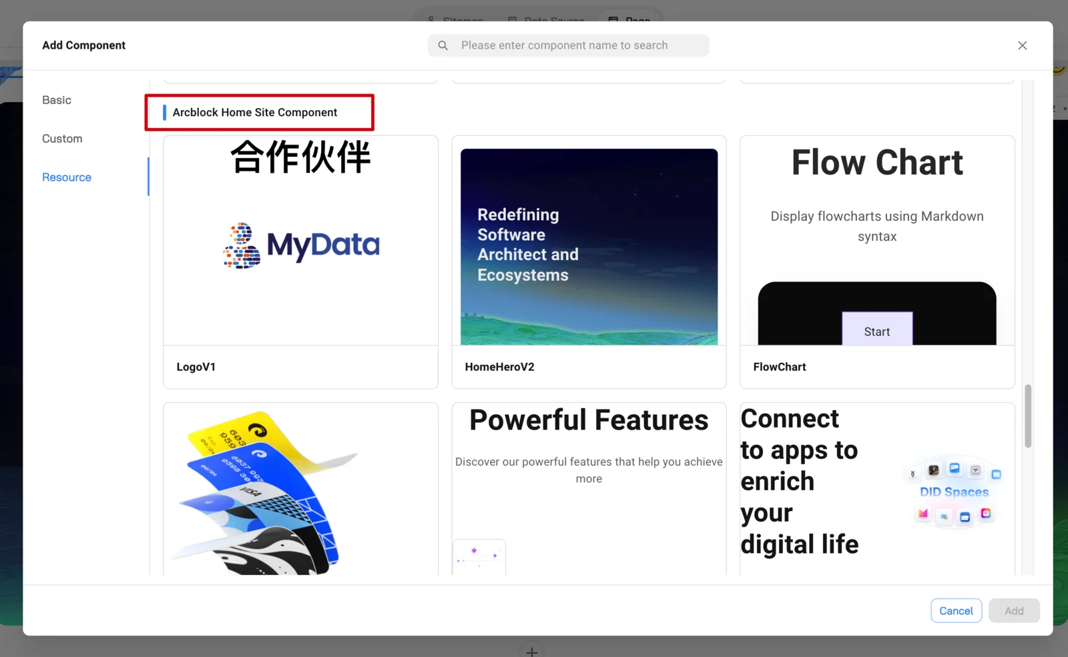Click the Cancel button
The image size is (1068, 657).
click(956, 610)
